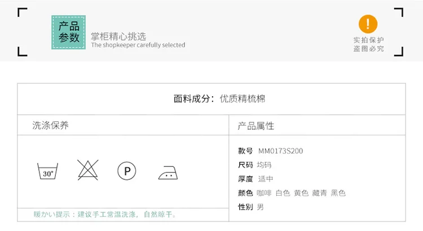Click the 性别 label

click(x=245, y=207)
